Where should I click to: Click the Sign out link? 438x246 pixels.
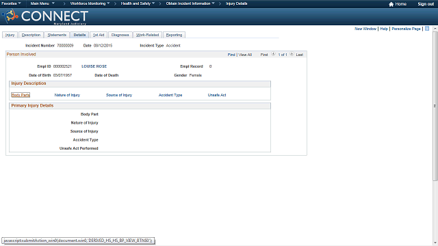[x=426, y=4]
